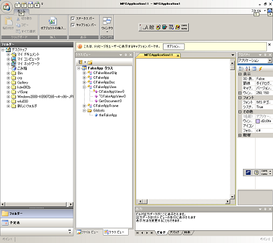Click the Options (オプション) button in caption bar

(x=174, y=47)
